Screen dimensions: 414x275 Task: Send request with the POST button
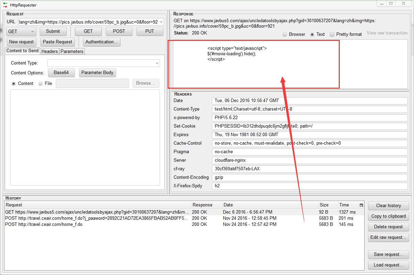click(119, 31)
